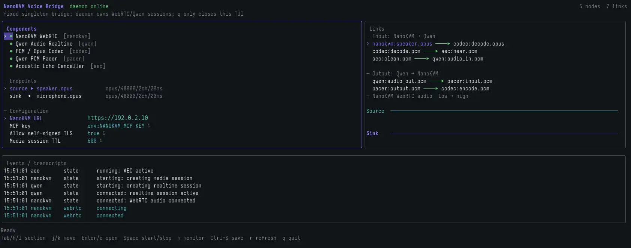Click "connected: WebRTC audio connected" event
This screenshot has width=631, height=248.
[x=146, y=201]
